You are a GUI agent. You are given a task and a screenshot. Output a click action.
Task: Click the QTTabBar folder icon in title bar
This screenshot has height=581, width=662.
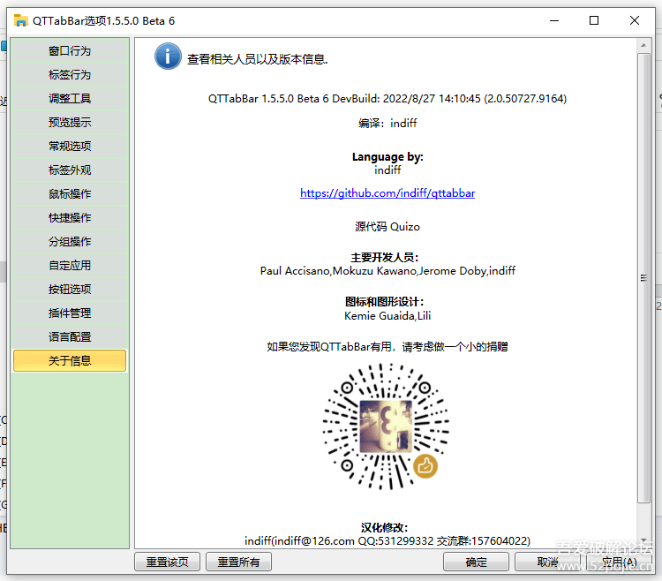click(x=20, y=20)
